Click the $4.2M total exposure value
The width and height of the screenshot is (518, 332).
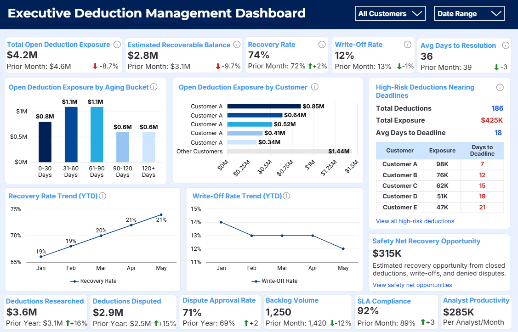(x=22, y=55)
